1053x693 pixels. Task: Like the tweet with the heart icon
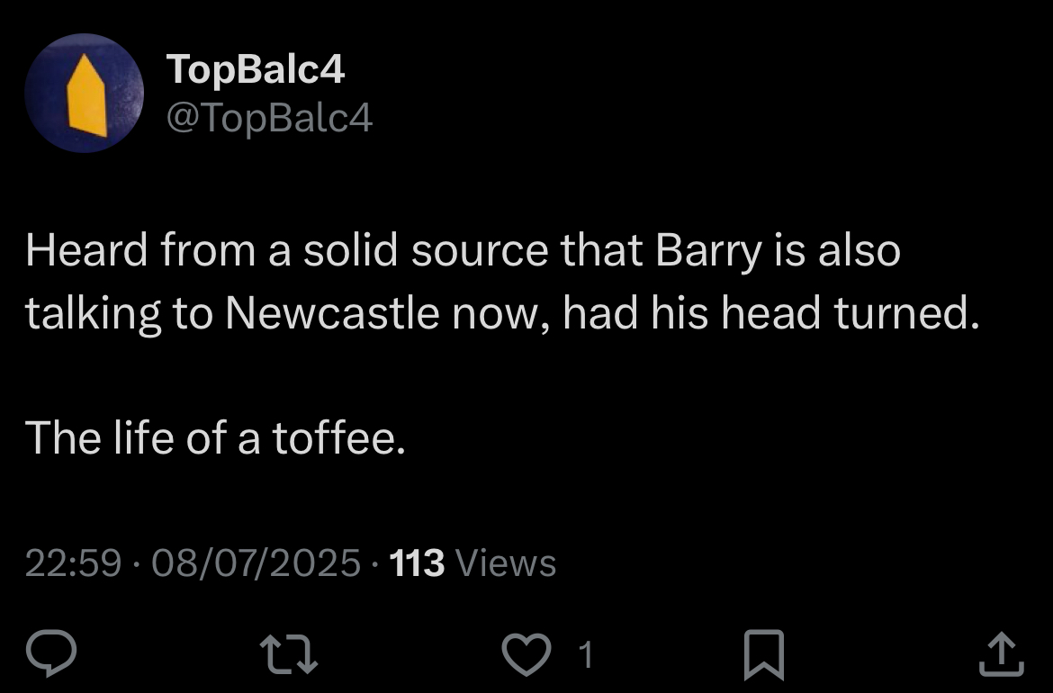click(525, 655)
